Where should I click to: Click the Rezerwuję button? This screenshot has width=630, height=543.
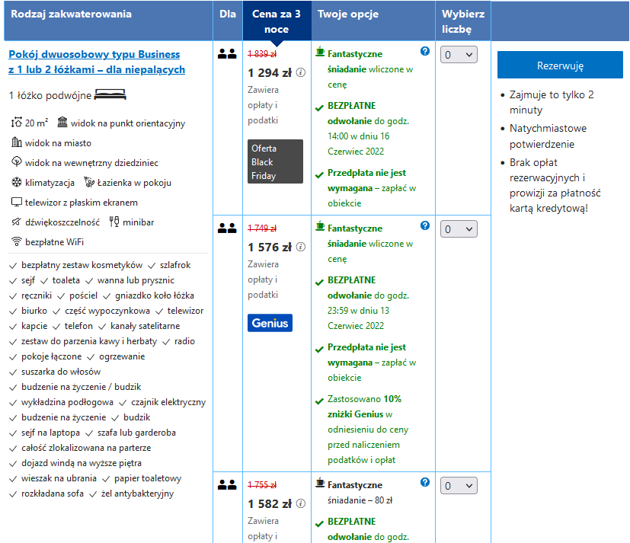click(560, 65)
